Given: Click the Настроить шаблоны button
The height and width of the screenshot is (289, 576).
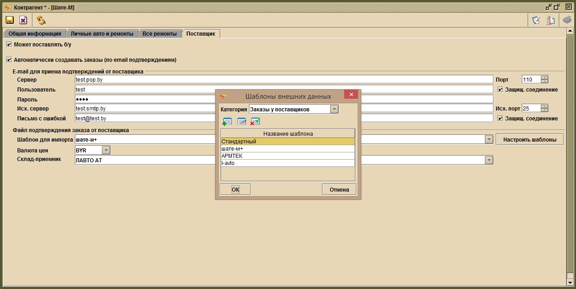Looking at the screenshot, I should pyautogui.click(x=530, y=139).
